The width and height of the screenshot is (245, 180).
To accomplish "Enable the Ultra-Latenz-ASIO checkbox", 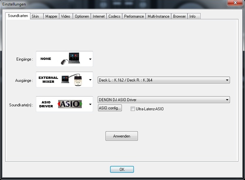I will click(x=133, y=109).
